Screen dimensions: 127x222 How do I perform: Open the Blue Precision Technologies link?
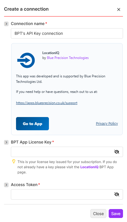click(x=68, y=58)
